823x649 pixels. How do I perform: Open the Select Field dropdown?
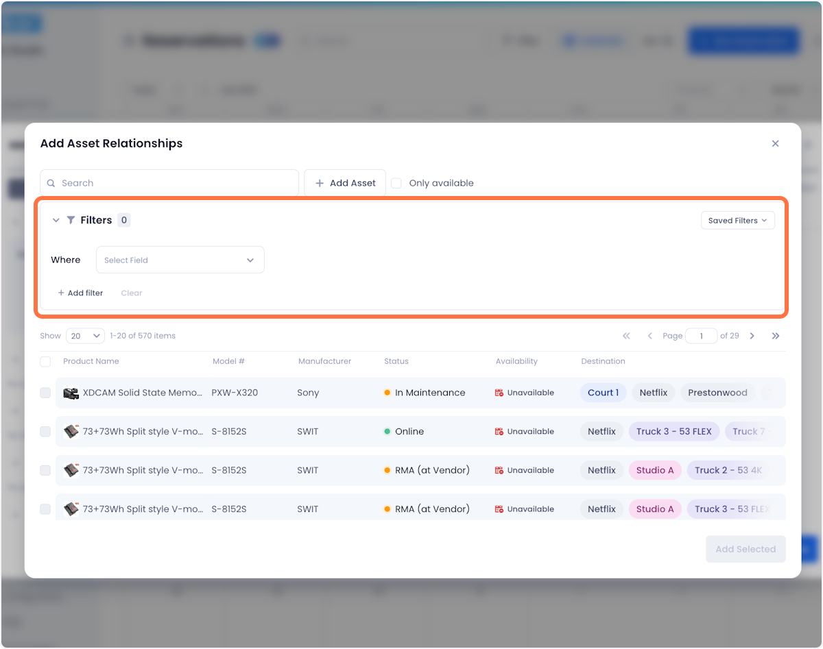180,260
